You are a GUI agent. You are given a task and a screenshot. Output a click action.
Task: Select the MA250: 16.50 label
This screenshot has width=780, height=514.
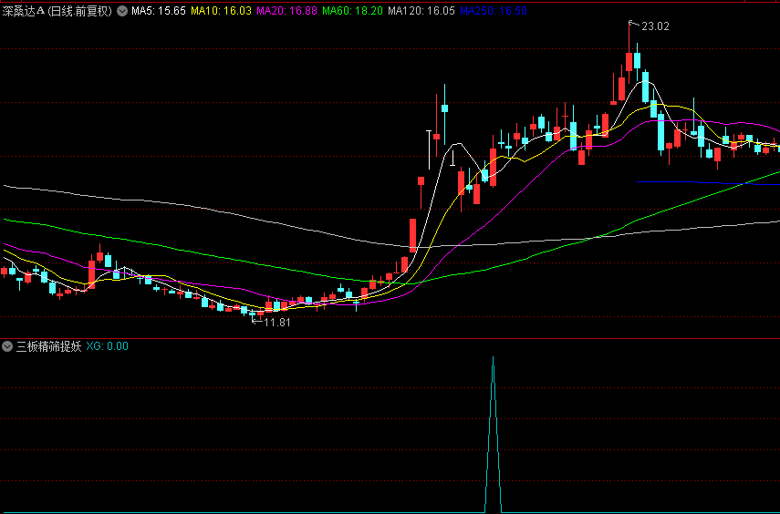pos(494,11)
